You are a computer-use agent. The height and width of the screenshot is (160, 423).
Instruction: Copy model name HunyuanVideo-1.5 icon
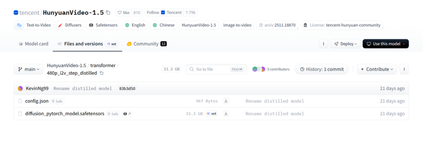click(108, 12)
